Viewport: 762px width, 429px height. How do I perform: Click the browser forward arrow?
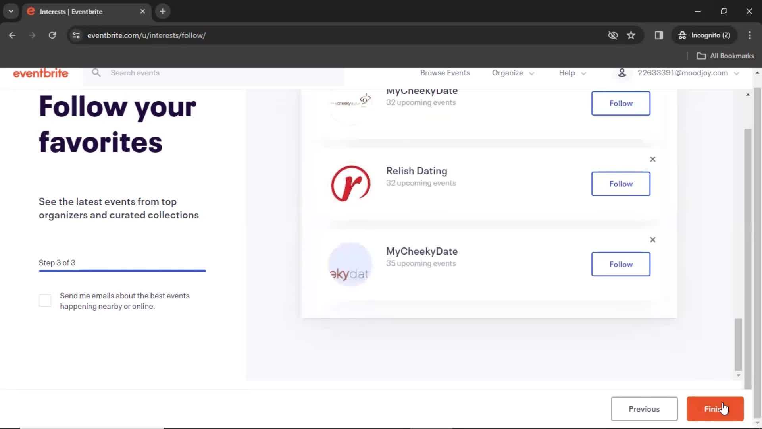tap(32, 35)
